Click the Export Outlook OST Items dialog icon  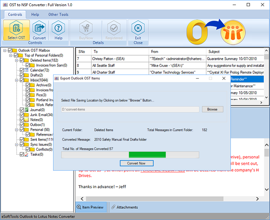click(x=57, y=79)
